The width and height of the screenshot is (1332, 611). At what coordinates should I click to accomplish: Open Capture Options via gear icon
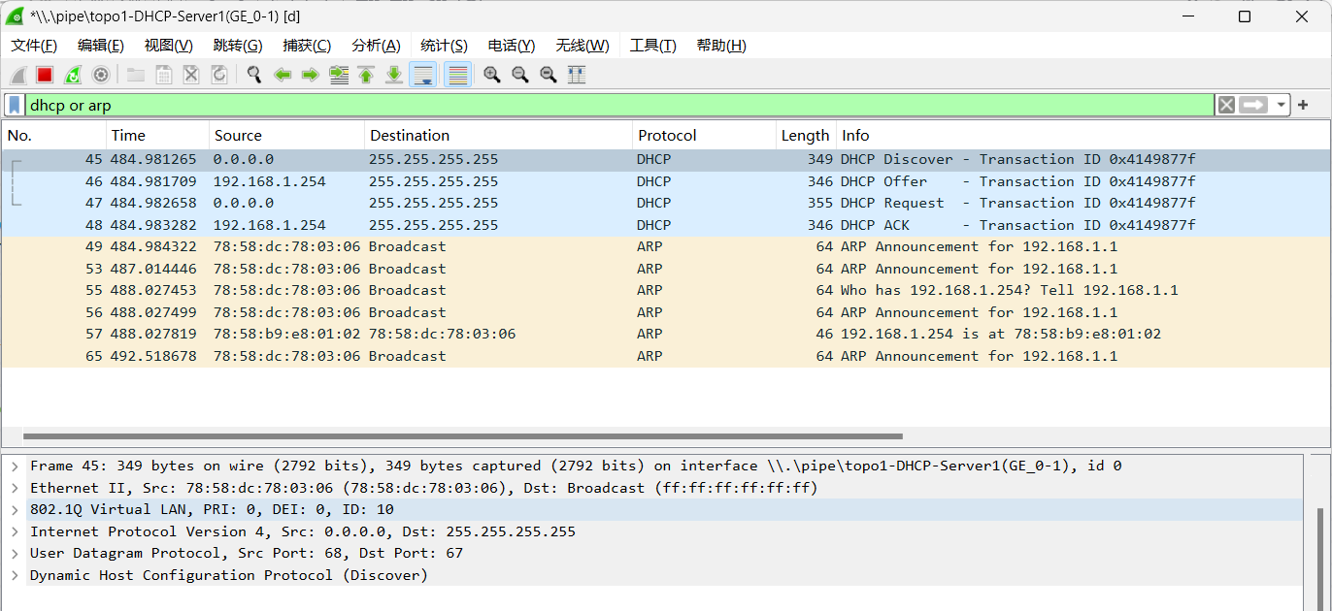point(101,75)
